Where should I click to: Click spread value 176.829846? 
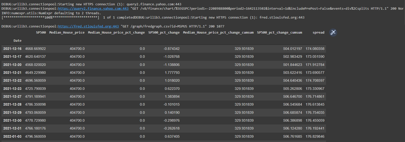pyautogui.click(x=315, y=136)
